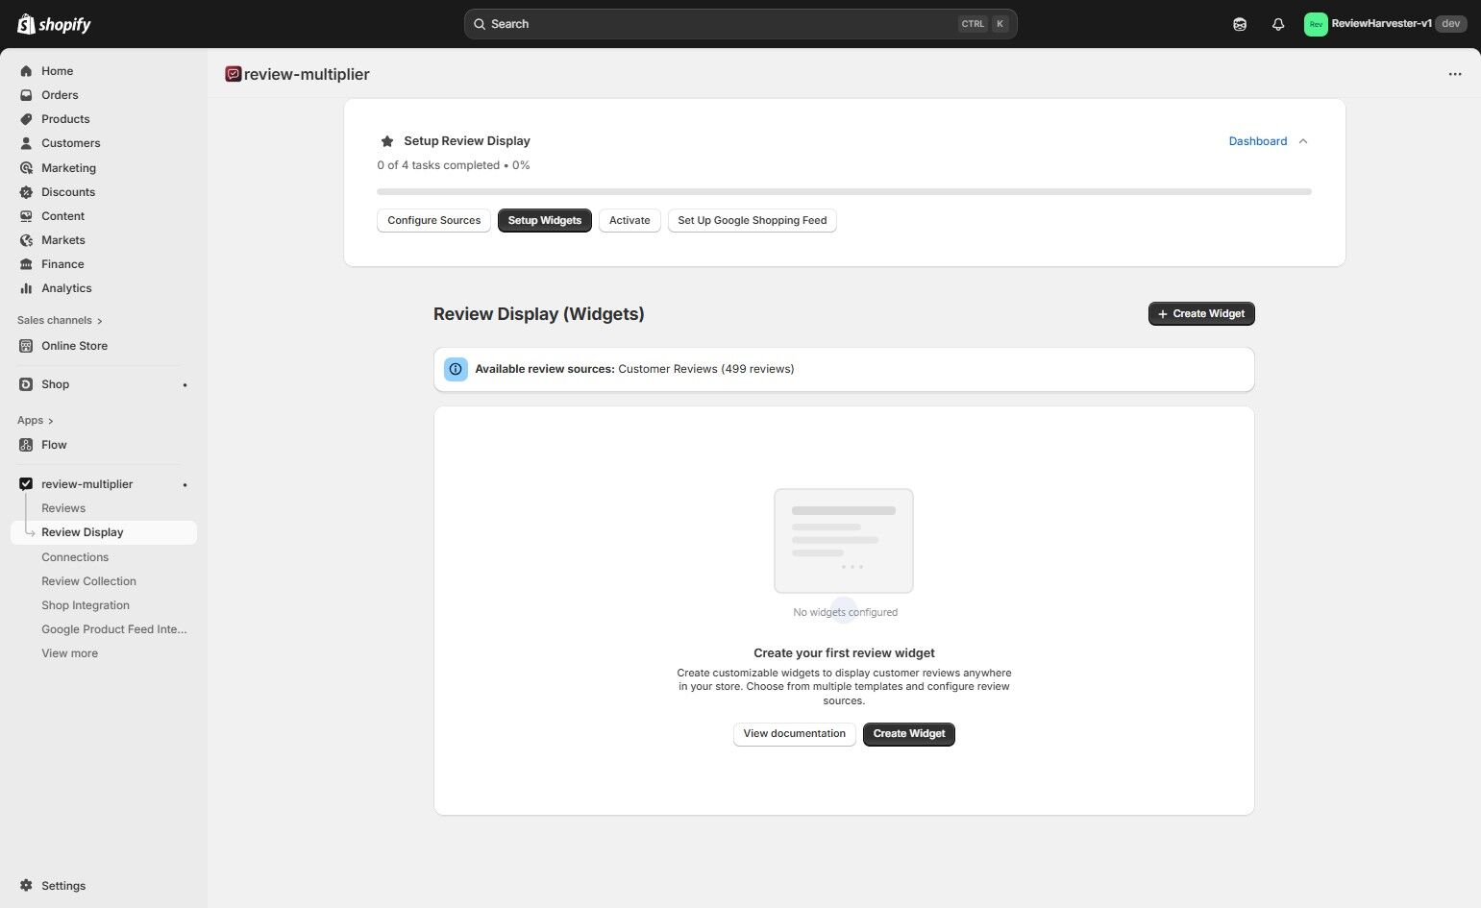Open View documentation
The width and height of the screenshot is (1481, 908).
793,733
